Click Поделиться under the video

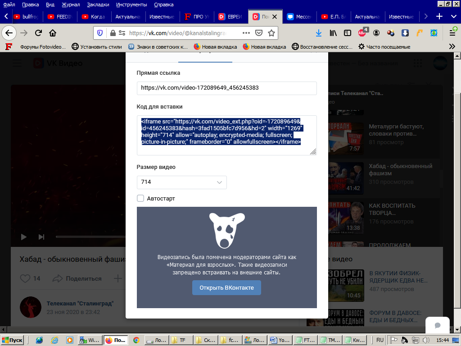(x=77, y=278)
